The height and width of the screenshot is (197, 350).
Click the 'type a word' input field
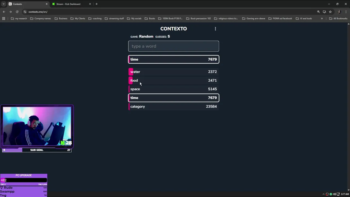click(174, 46)
